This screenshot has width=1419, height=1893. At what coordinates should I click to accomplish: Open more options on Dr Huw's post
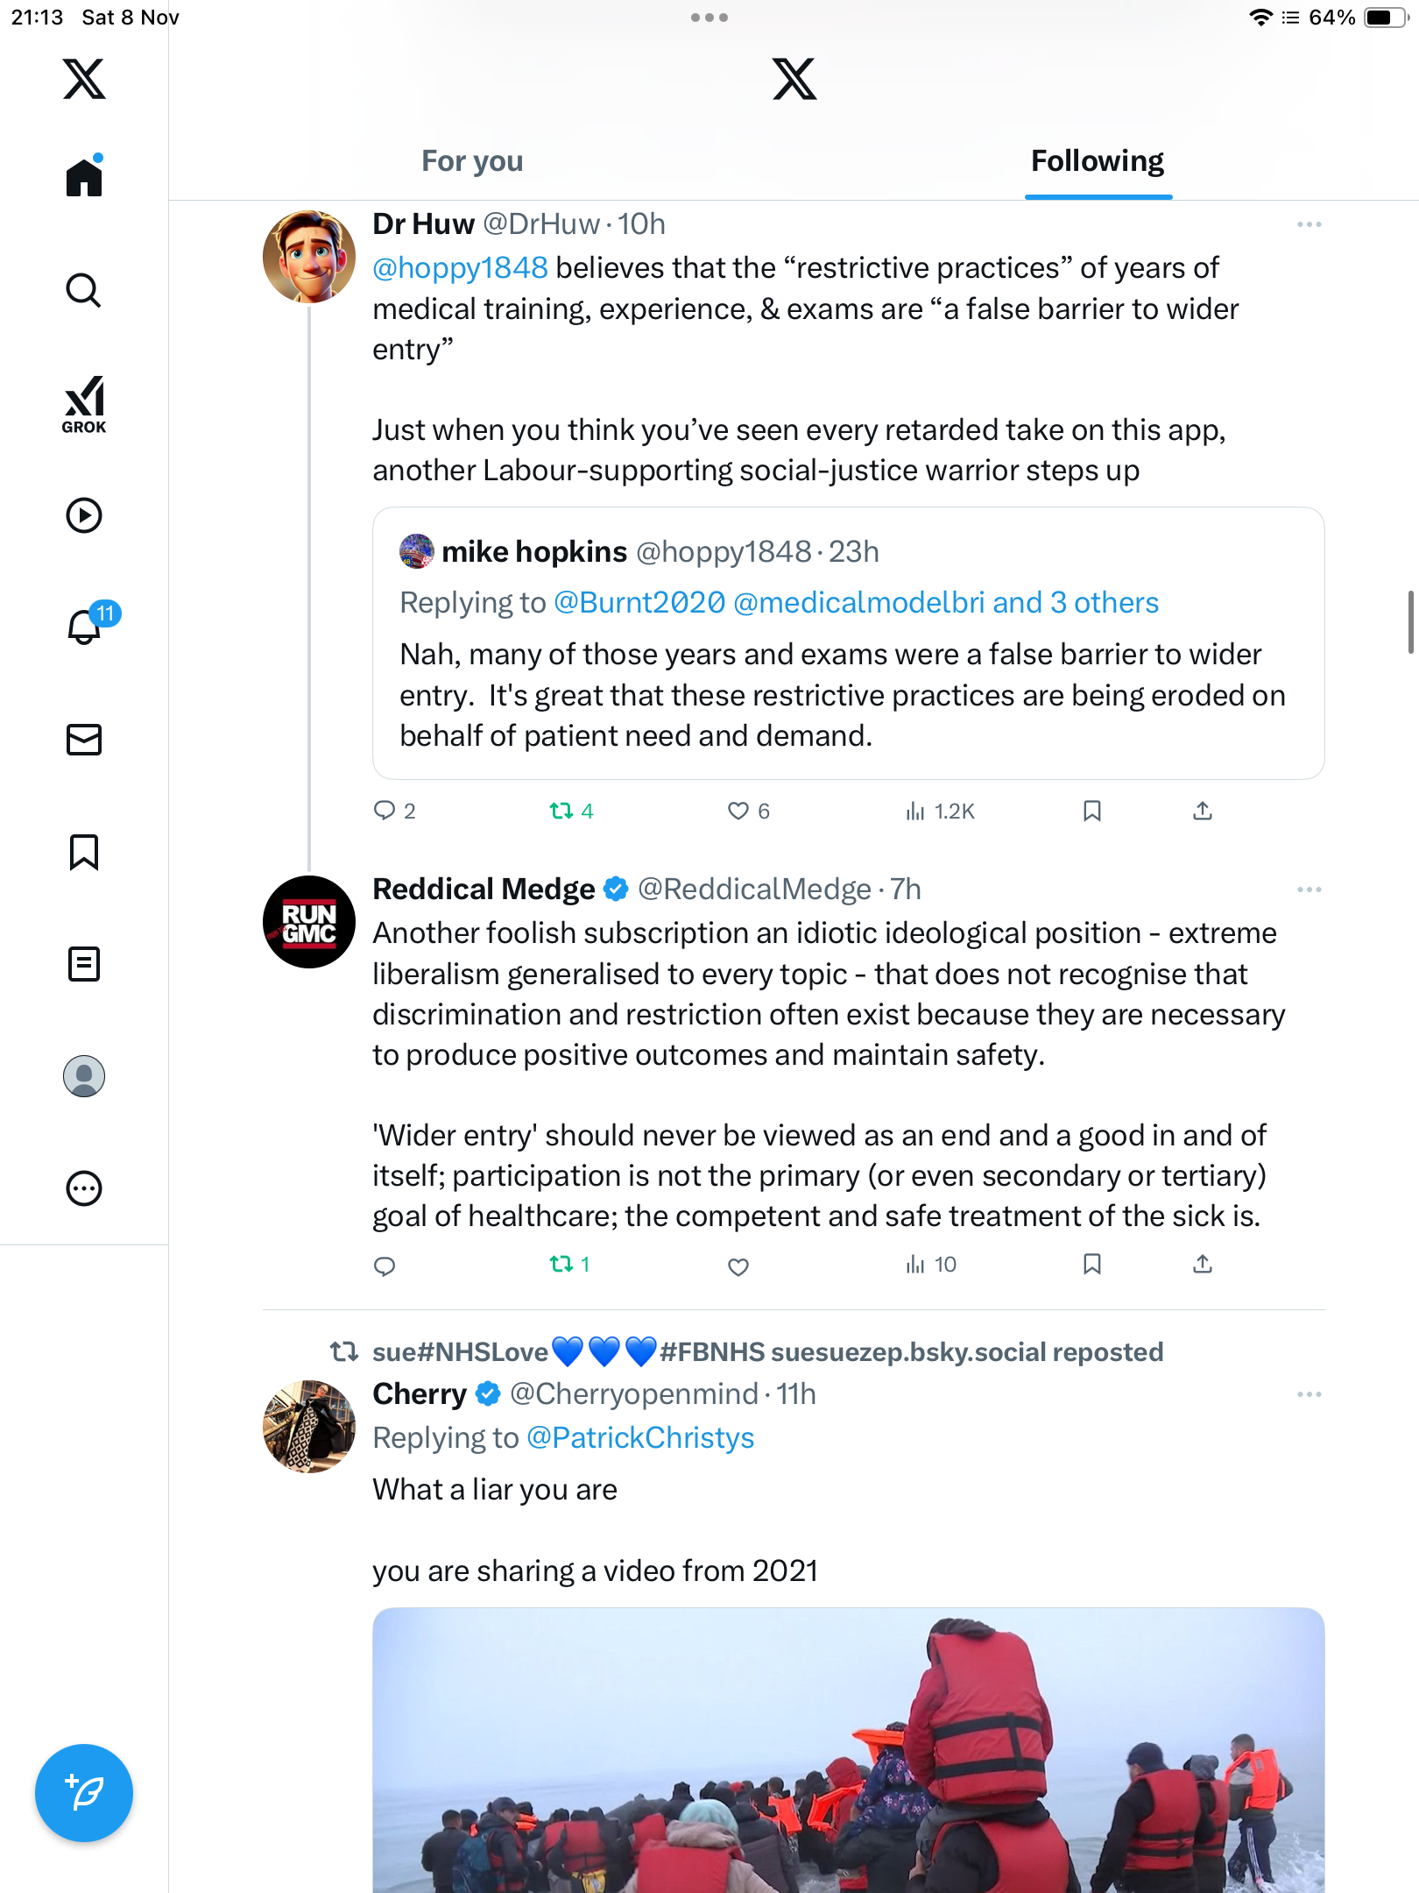tap(1309, 224)
